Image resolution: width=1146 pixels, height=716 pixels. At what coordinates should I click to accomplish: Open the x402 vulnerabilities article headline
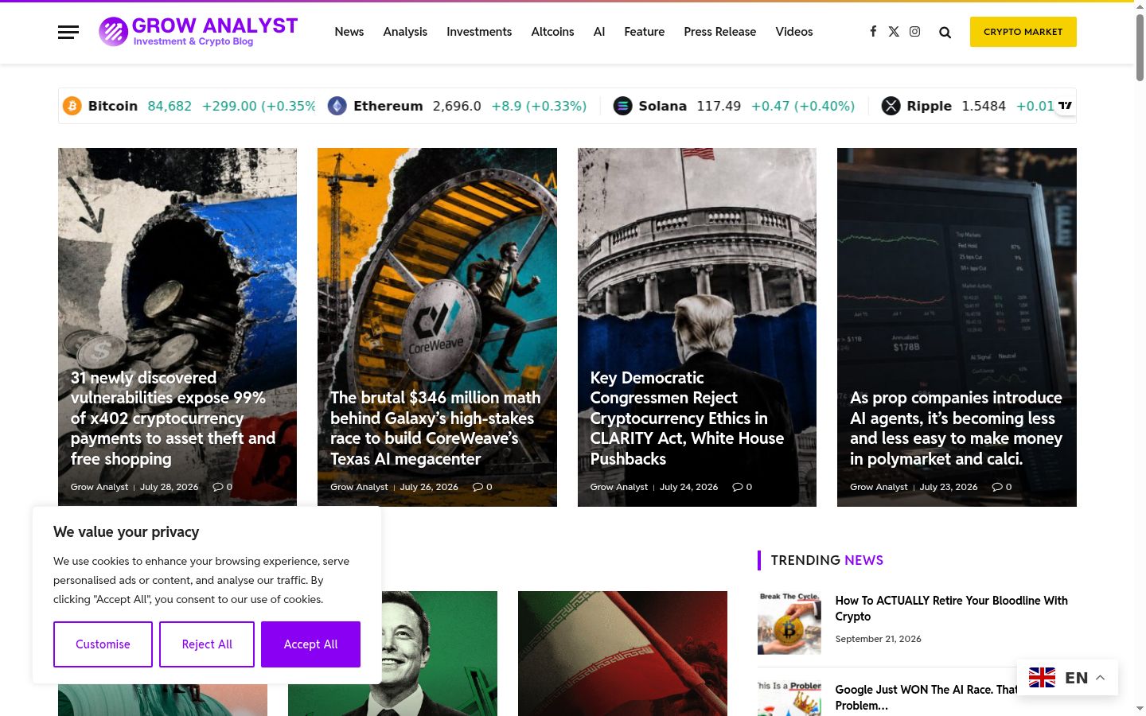point(173,418)
